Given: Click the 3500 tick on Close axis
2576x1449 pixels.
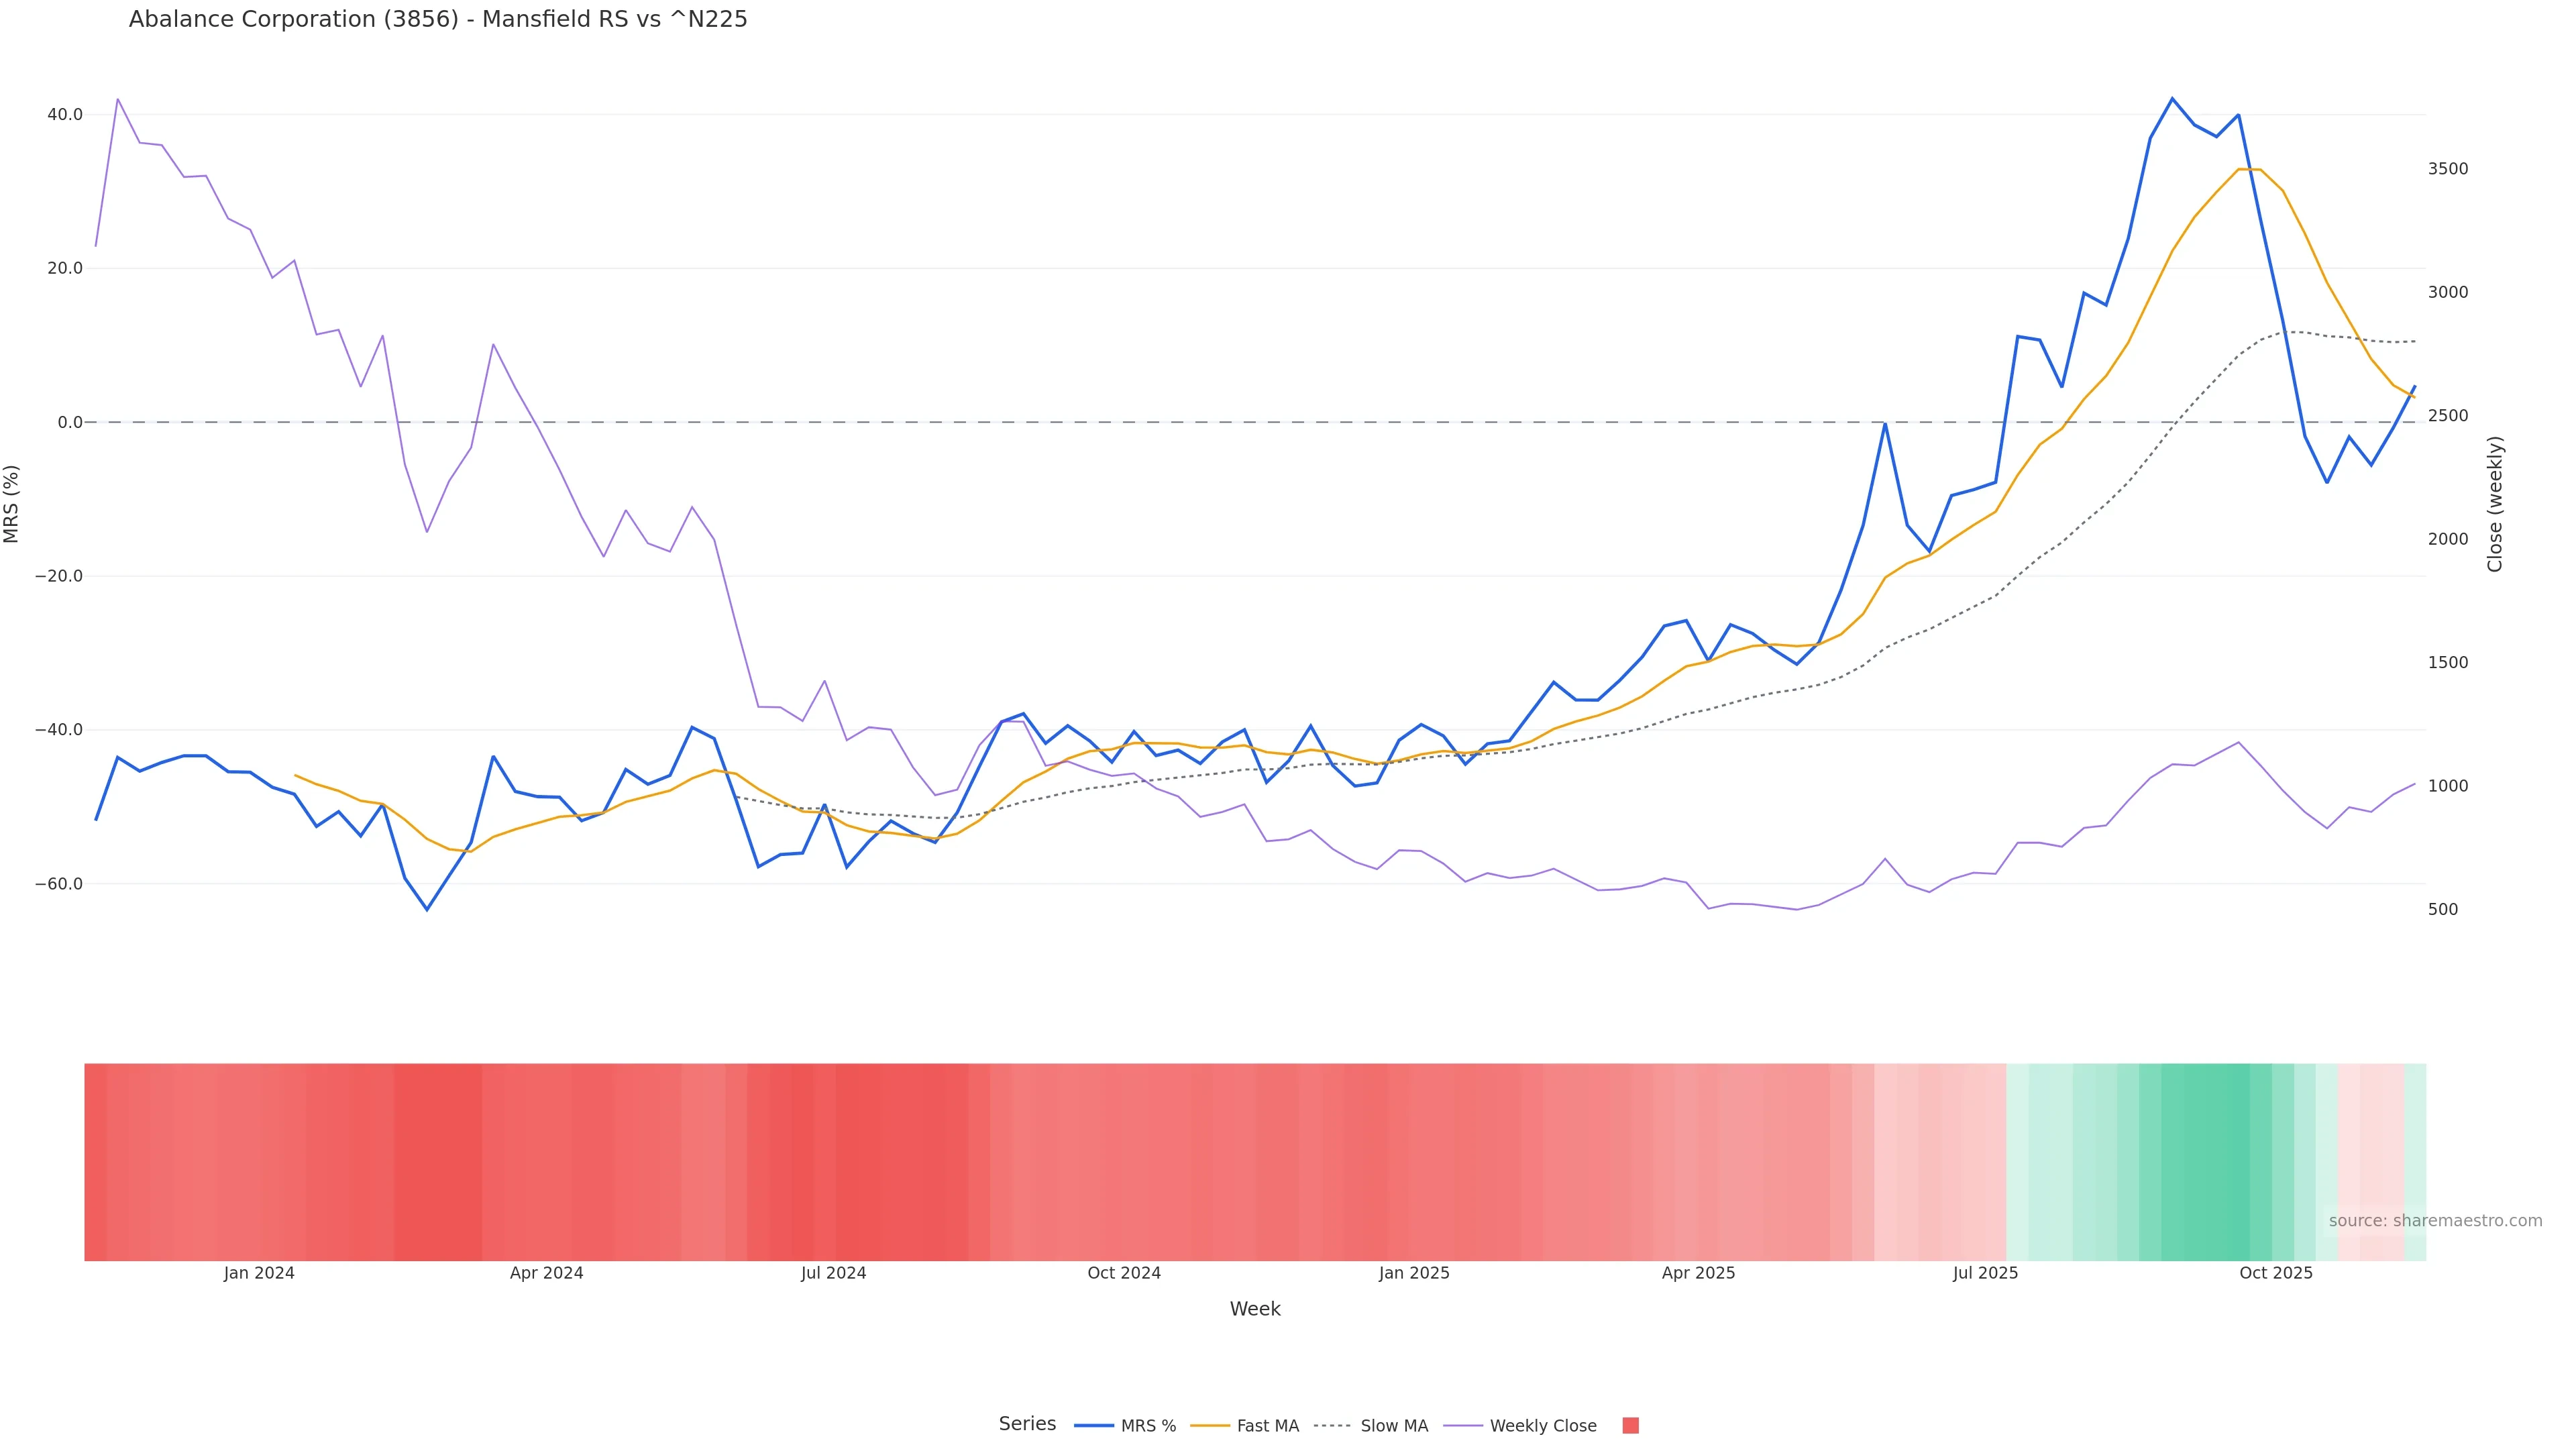Looking at the screenshot, I should [x=2448, y=169].
